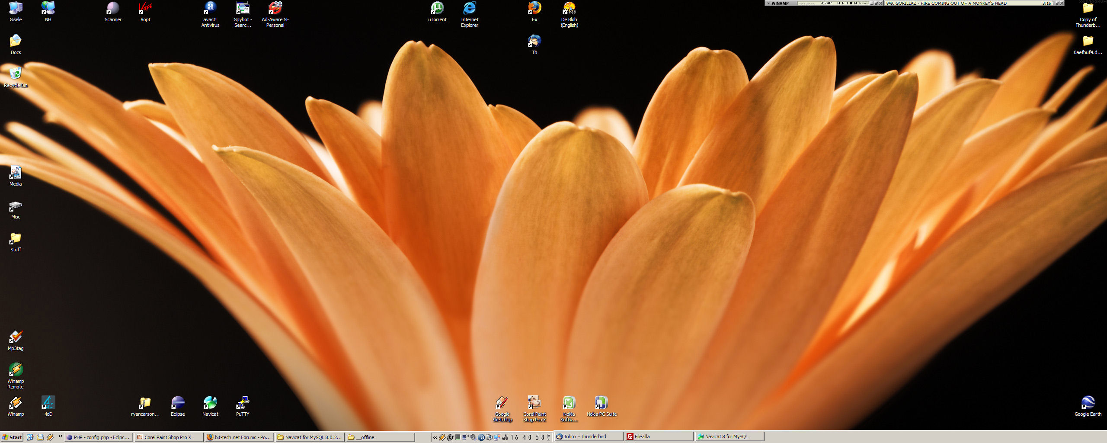1107x443 pixels.
Task: Open Corel Paint Shop Pro X desktop icon
Action: pyautogui.click(x=534, y=409)
